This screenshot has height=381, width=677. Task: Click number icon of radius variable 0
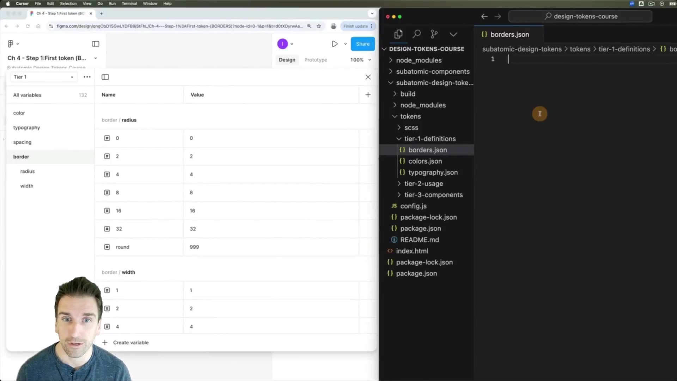pos(107,138)
